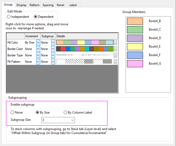This screenshot has height=146, width=176.
Task: Click the Book4_G pink group member swatch
Action: click(x=135, y=64)
